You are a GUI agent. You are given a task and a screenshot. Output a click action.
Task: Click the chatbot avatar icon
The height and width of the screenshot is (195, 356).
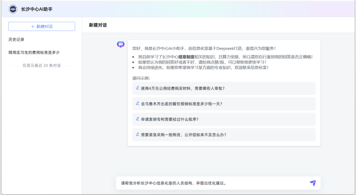point(120,45)
